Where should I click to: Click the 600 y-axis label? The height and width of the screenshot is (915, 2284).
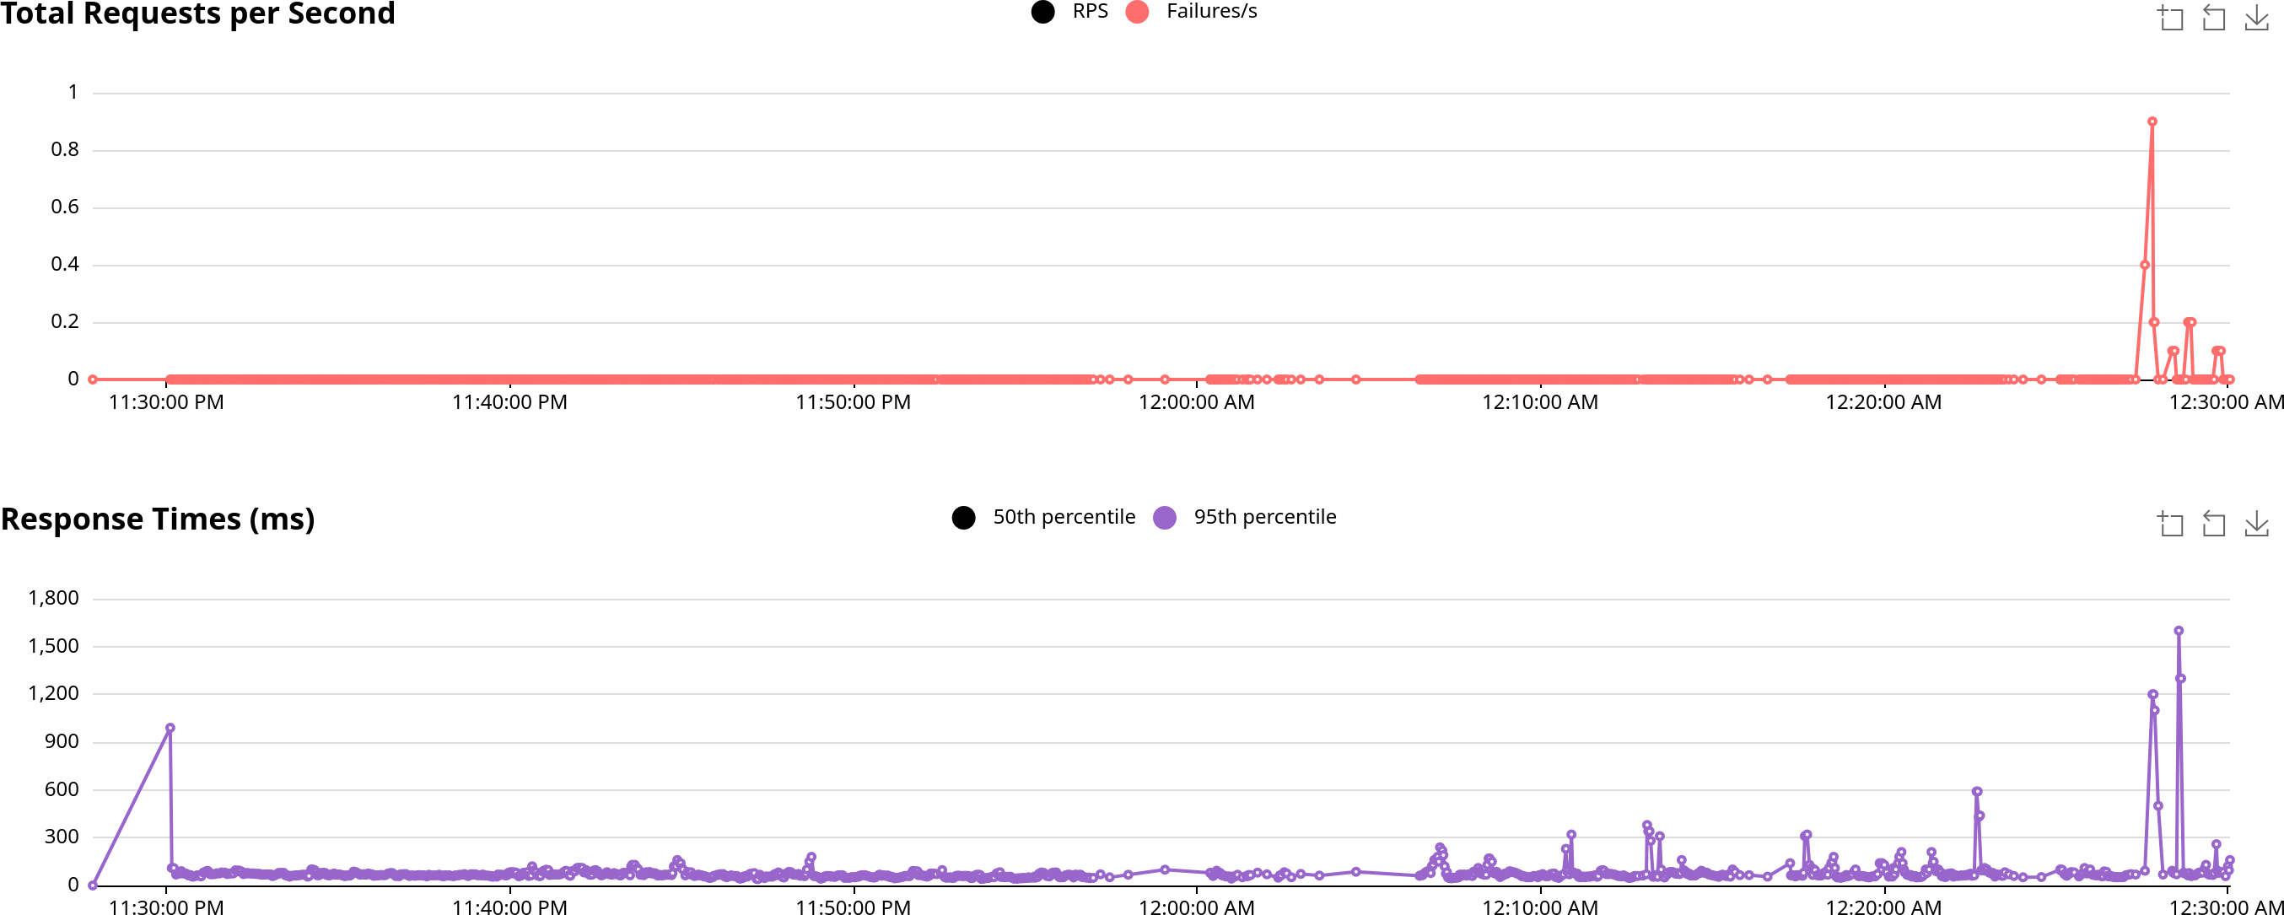[x=62, y=789]
